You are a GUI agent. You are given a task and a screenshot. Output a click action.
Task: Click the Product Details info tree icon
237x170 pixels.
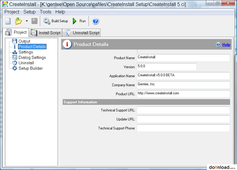[15, 47]
